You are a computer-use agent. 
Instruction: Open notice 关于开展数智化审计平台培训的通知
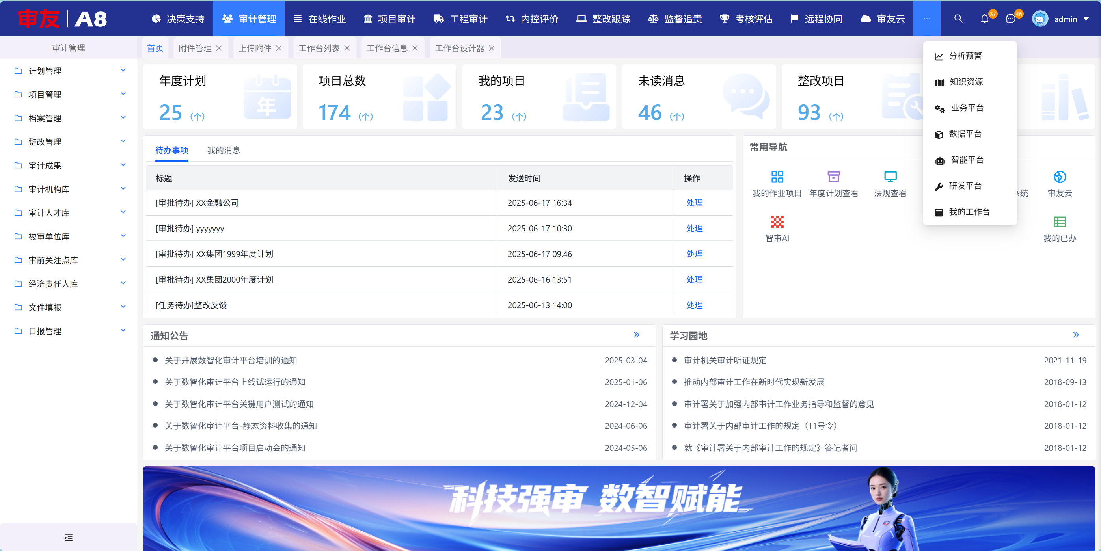(x=231, y=360)
